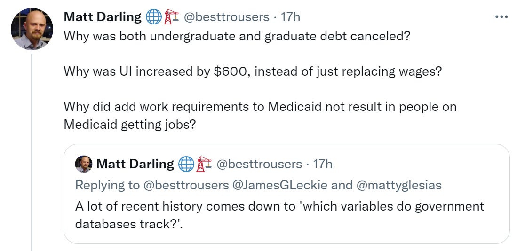Open quoted tweet about government databases

click(286, 194)
